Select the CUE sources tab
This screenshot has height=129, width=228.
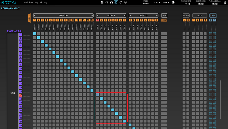(213, 16)
